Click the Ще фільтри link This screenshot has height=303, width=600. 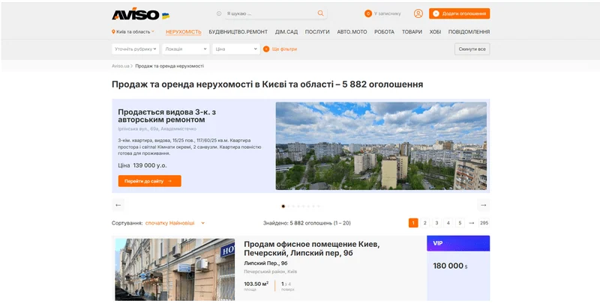point(284,49)
